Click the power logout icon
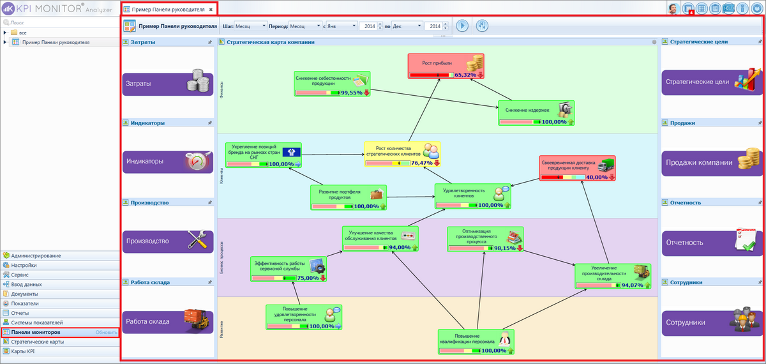Viewport: 766px width, 364px height. (x=756, y=8)
